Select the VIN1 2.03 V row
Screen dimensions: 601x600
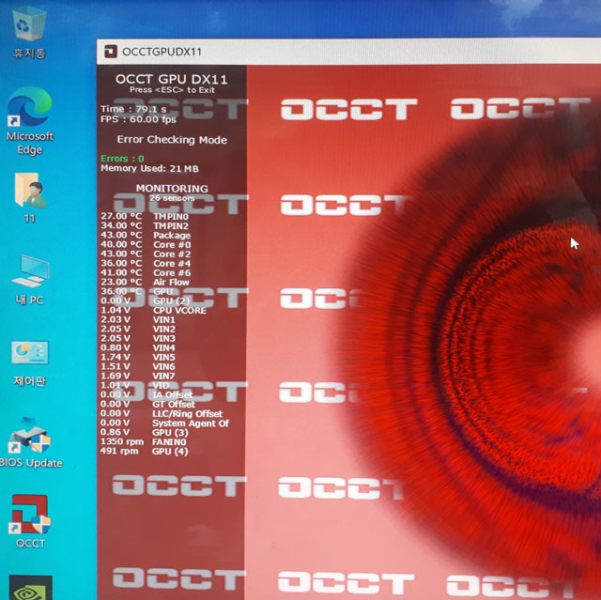tap(138, 320)
